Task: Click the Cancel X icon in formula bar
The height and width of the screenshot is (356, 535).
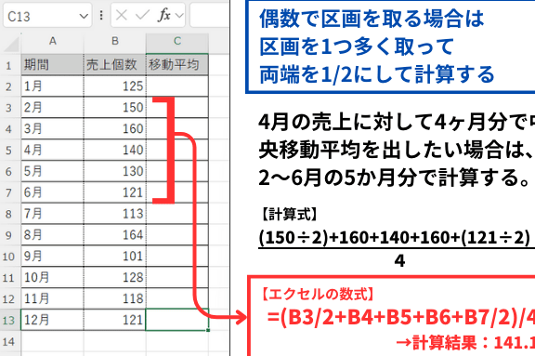Action: pos(121,16)
